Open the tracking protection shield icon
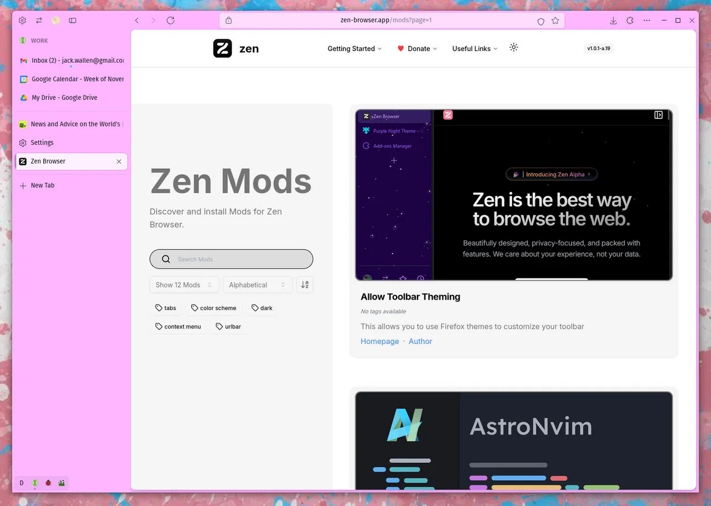The image size is (711, 506). pyautogui.click(x=540, y=21)
